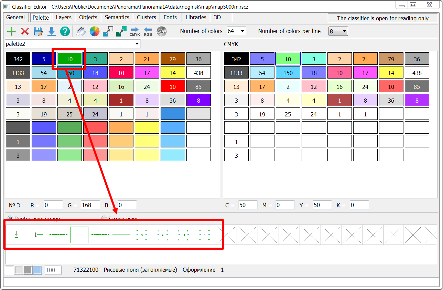The image size is (443, 290).
Task: Click the blue-square color replace eyedropper icon
Action: pyautogui.click(x=108, y=32)
